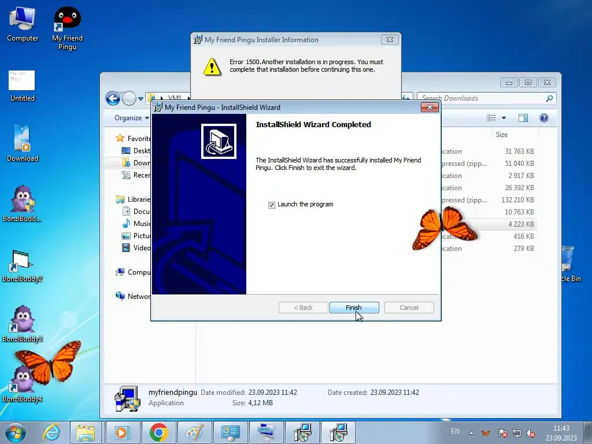
Task: Select the Recycle Bin desktop icon
Action: [x=570, y=264]
